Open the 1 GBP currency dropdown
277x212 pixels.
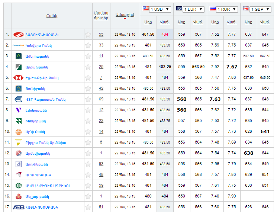260,9
